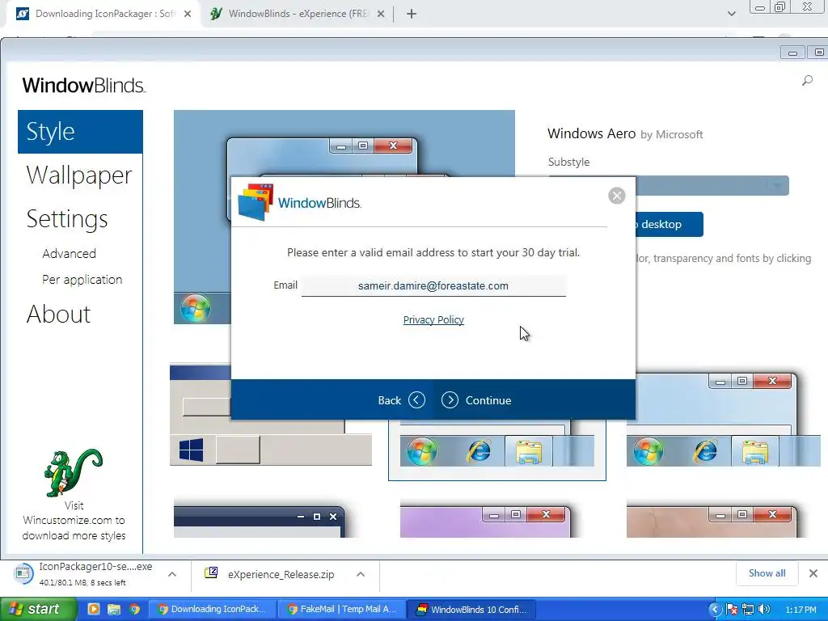Click the volume tray icon
The image size is (828, 621).
[x=763, y=610]
